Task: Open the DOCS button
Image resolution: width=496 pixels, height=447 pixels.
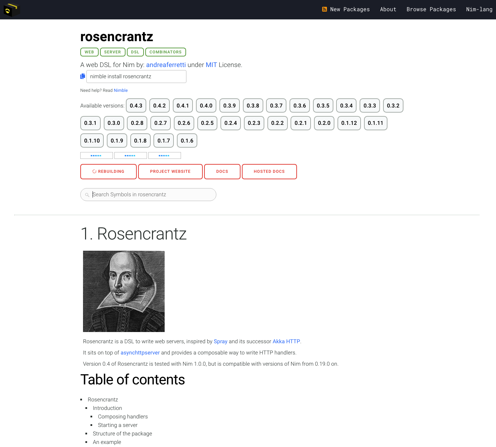Action: pos(222,171)
